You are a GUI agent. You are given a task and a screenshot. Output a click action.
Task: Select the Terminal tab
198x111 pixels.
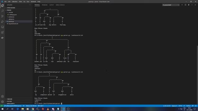click(x=37, y=5)
